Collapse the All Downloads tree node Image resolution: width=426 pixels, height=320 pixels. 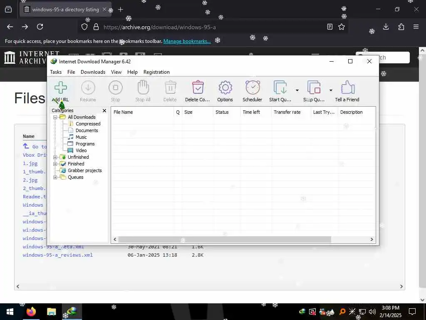pyautogui.click(x=55, y=117)
